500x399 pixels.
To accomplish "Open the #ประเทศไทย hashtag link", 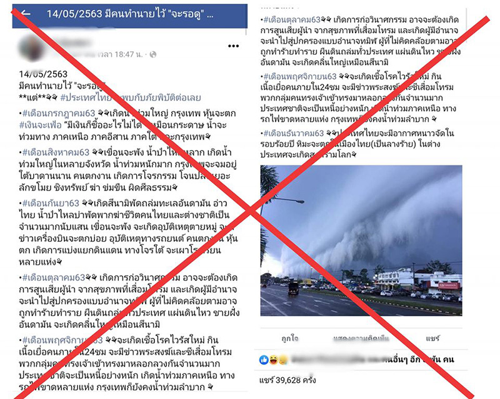I will click(86, 97).
